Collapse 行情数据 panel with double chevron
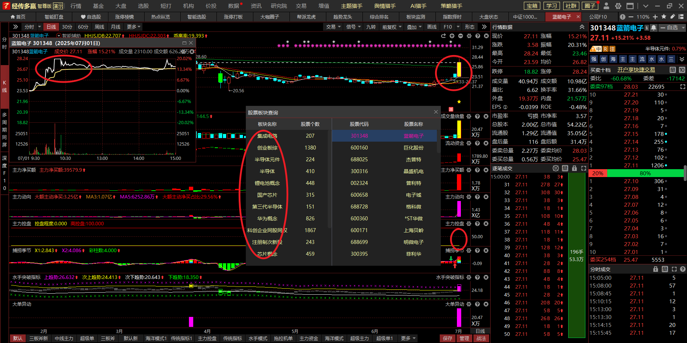The height and width of the screenshot is (343, 687). [582, 27]
